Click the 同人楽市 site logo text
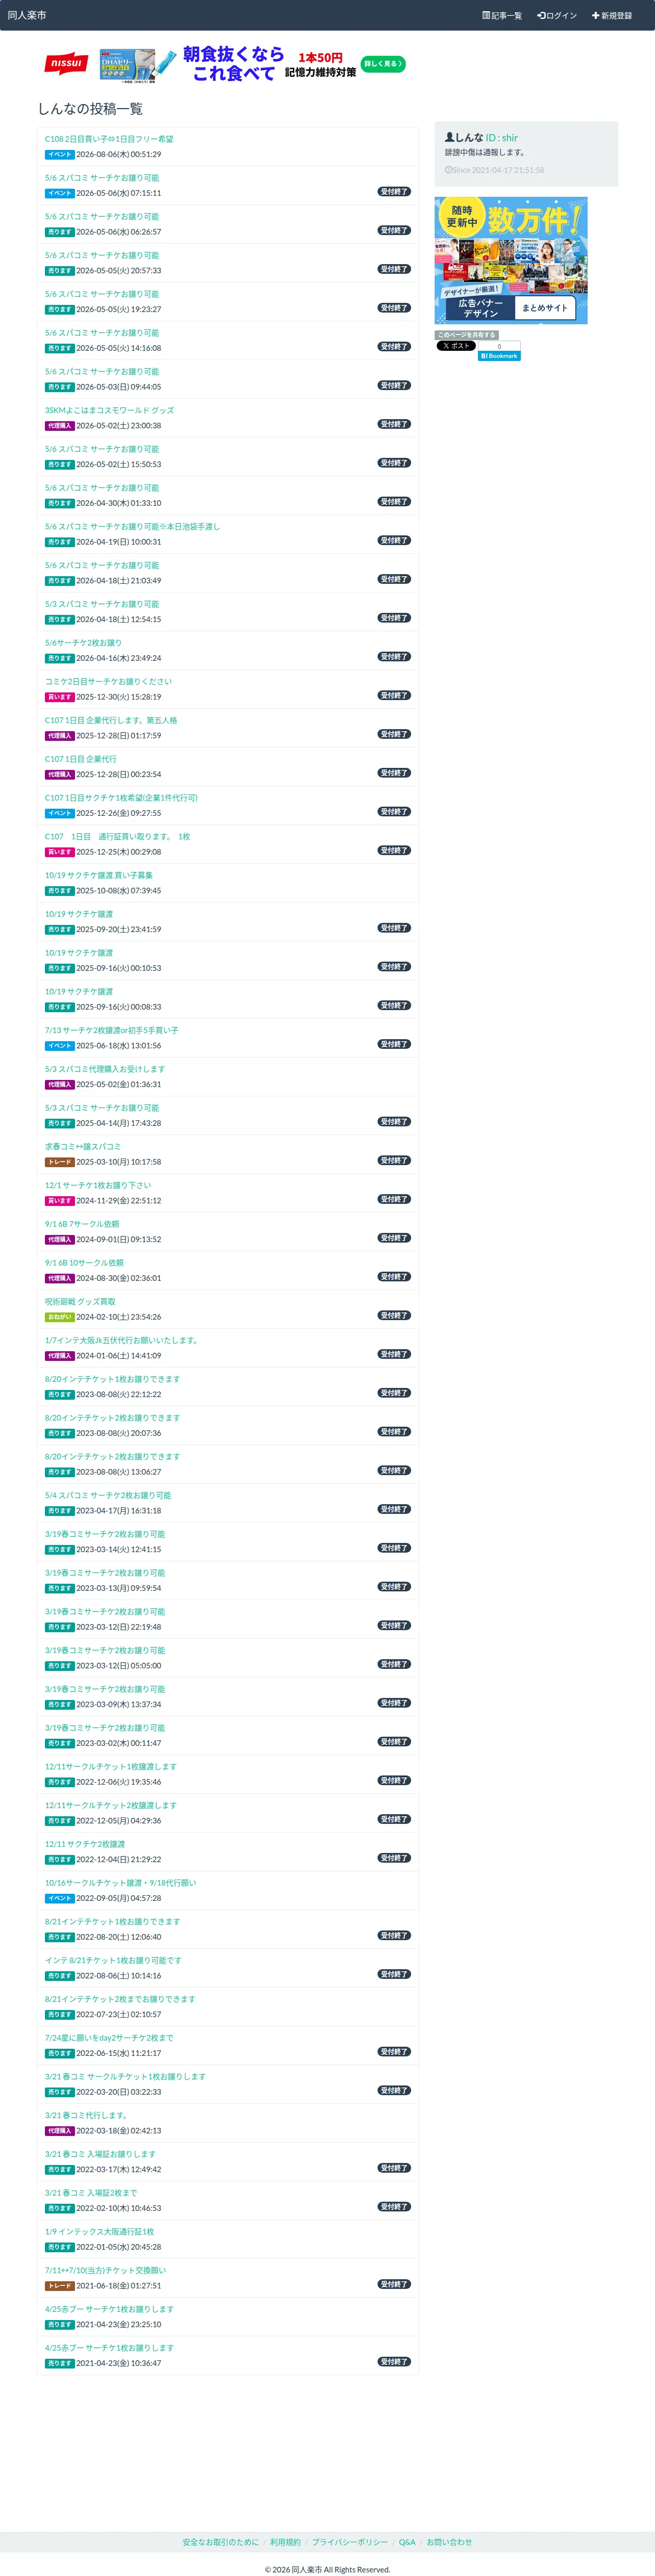This screenshot has height=2576, width=655. pyautogui.click(x=27, y=15)
